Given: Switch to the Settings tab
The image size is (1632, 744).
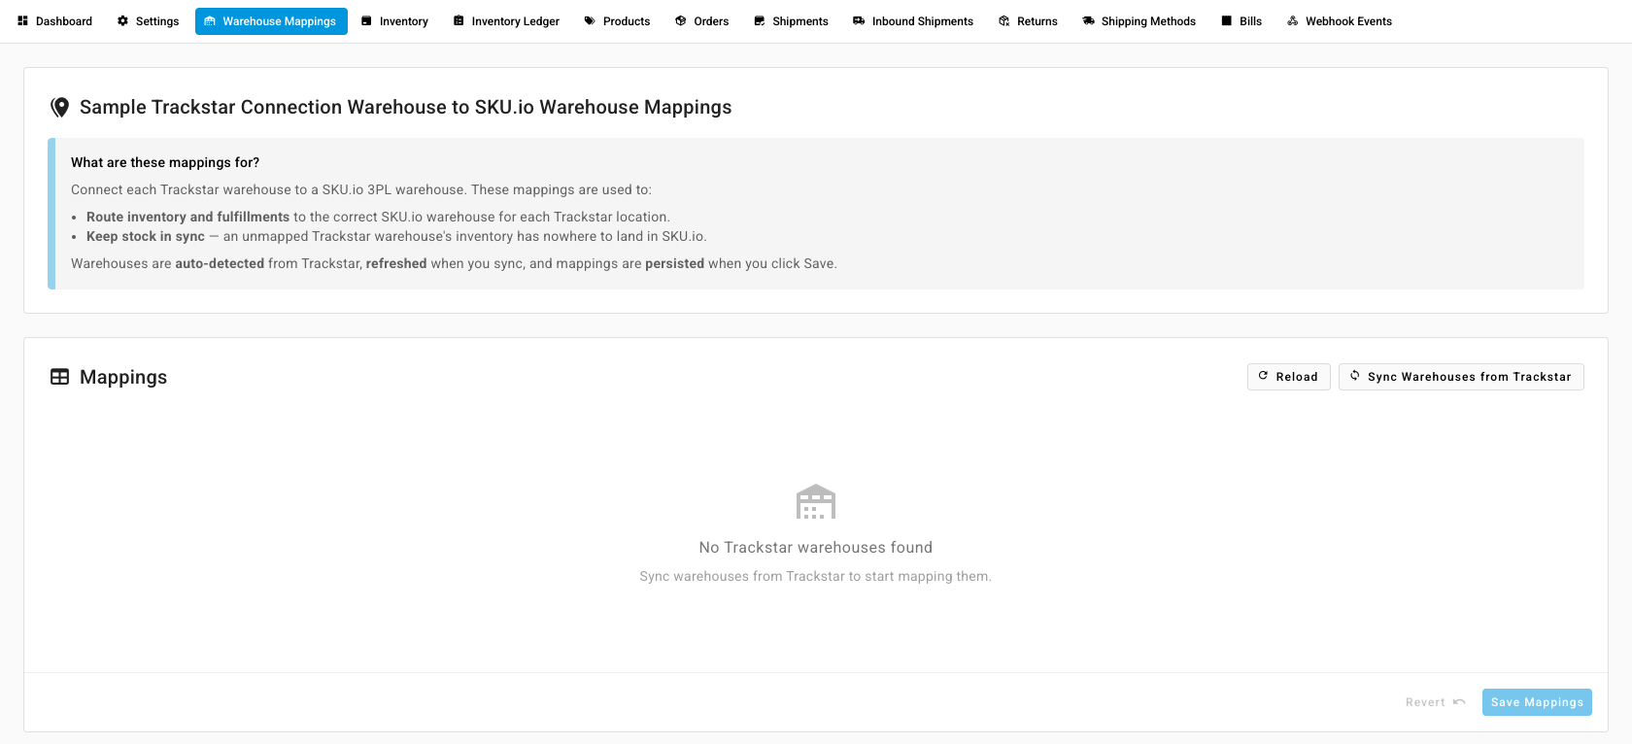Looking at the screenshot, I should (x=149, y=21).
